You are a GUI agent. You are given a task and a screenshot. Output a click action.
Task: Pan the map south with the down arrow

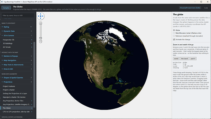40,18
